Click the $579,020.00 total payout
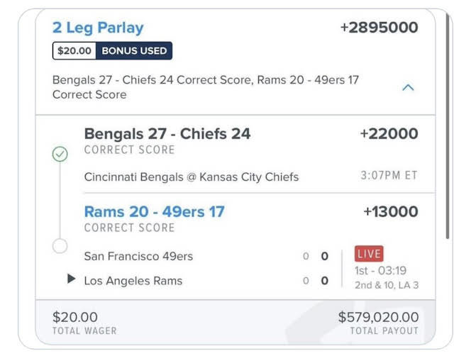The width and height of the screenshot is (454, 356). [x=378, y=317]
